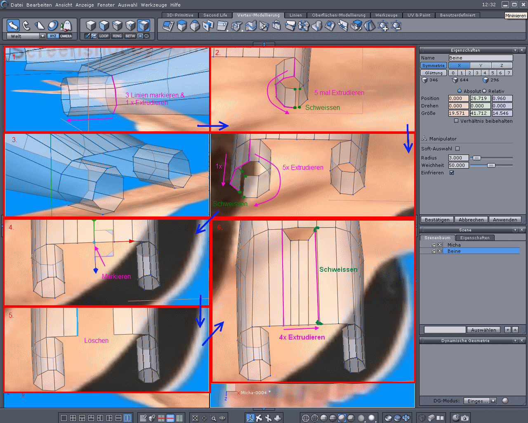Screen dimensions: 528x423
Task: Switch to the 3D-Primitive tab
Action: (x=180, y=15)
